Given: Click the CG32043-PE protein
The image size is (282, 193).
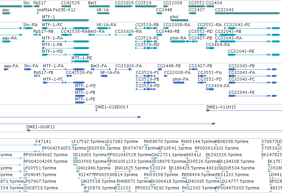Looking at the screenshot, I should 253,96.
